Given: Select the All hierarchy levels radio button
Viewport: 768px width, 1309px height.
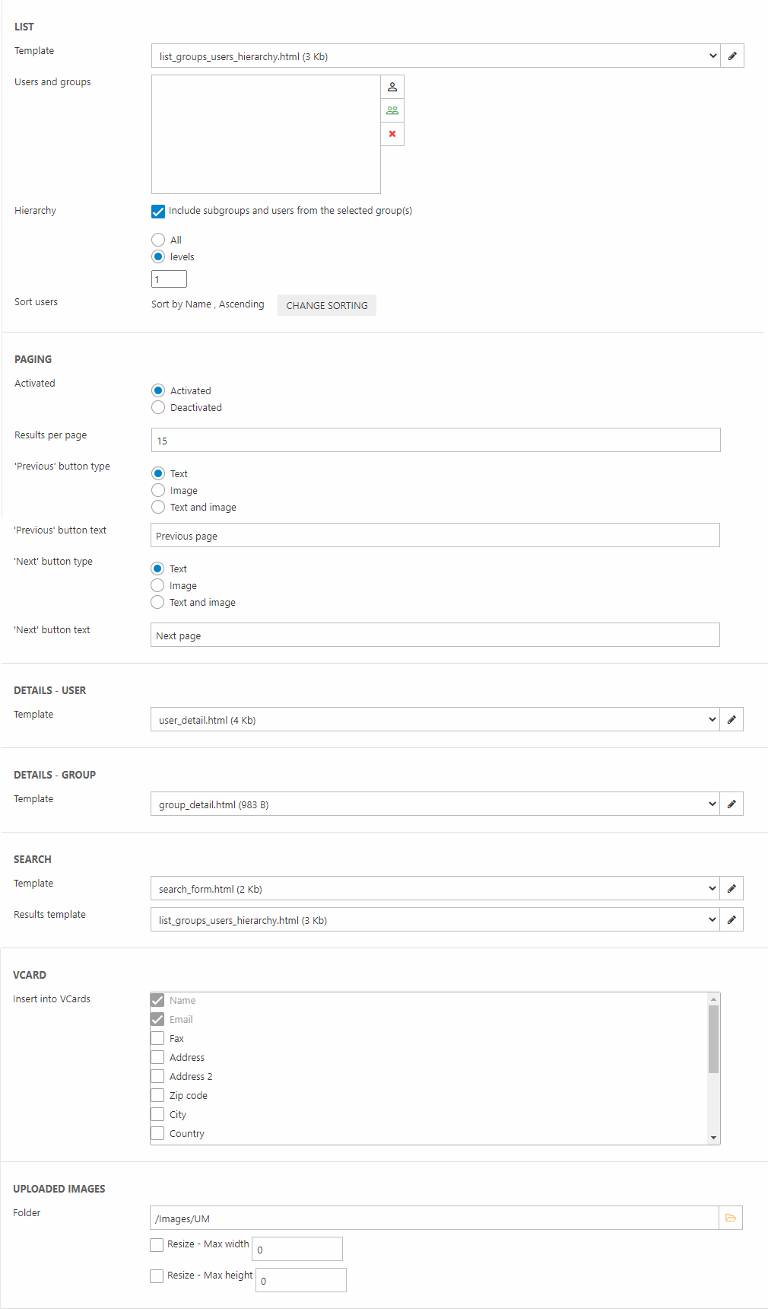Looking at the screenshot, I should click(x=158, y=240).
